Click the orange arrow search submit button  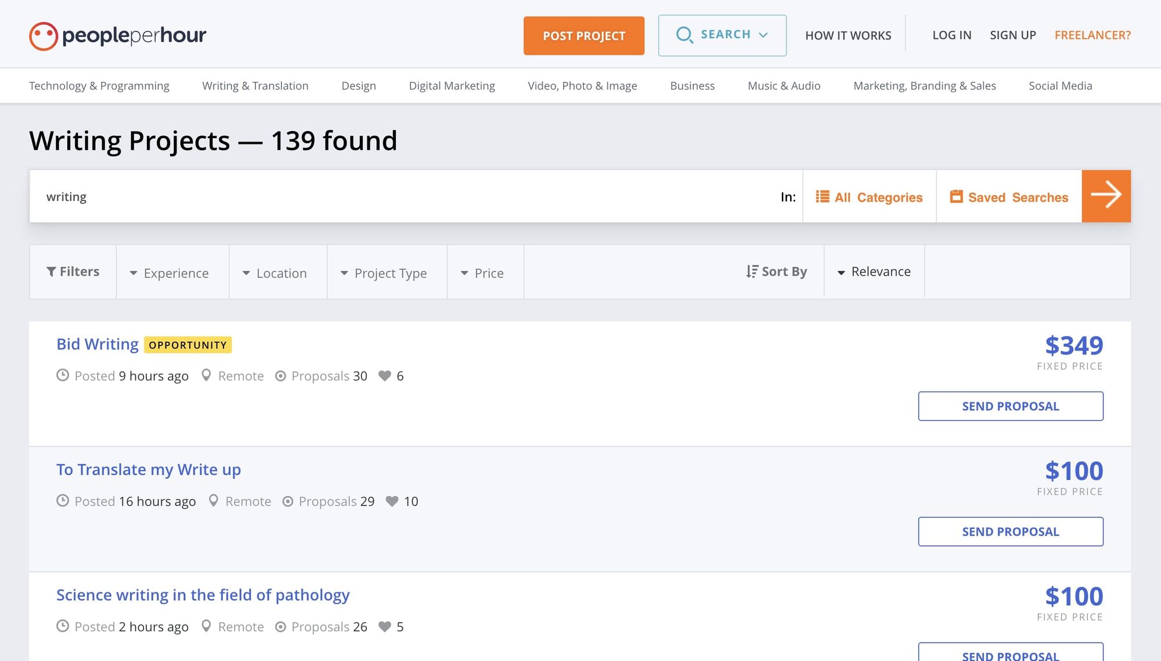coord(1106,196)
